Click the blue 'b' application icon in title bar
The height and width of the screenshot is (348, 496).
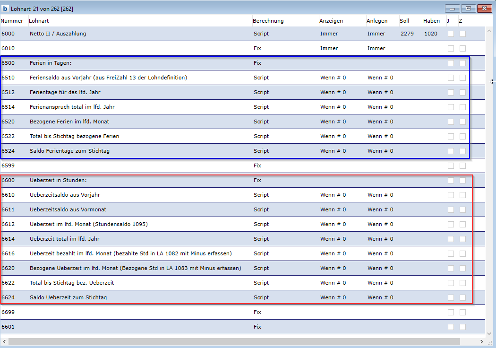6,9
